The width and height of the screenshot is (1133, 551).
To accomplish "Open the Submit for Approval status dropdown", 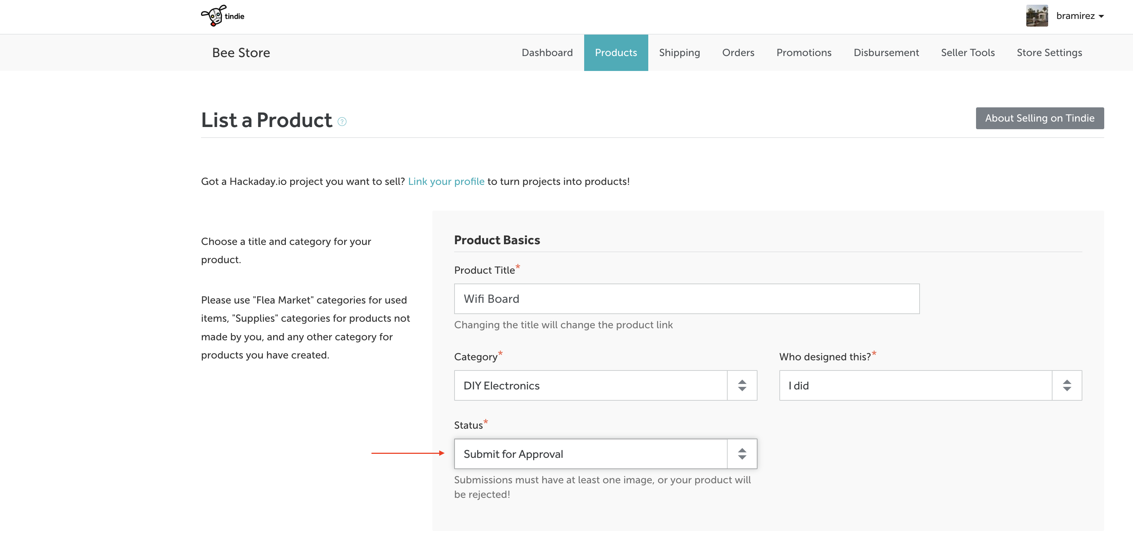I will tap(590, 454).
